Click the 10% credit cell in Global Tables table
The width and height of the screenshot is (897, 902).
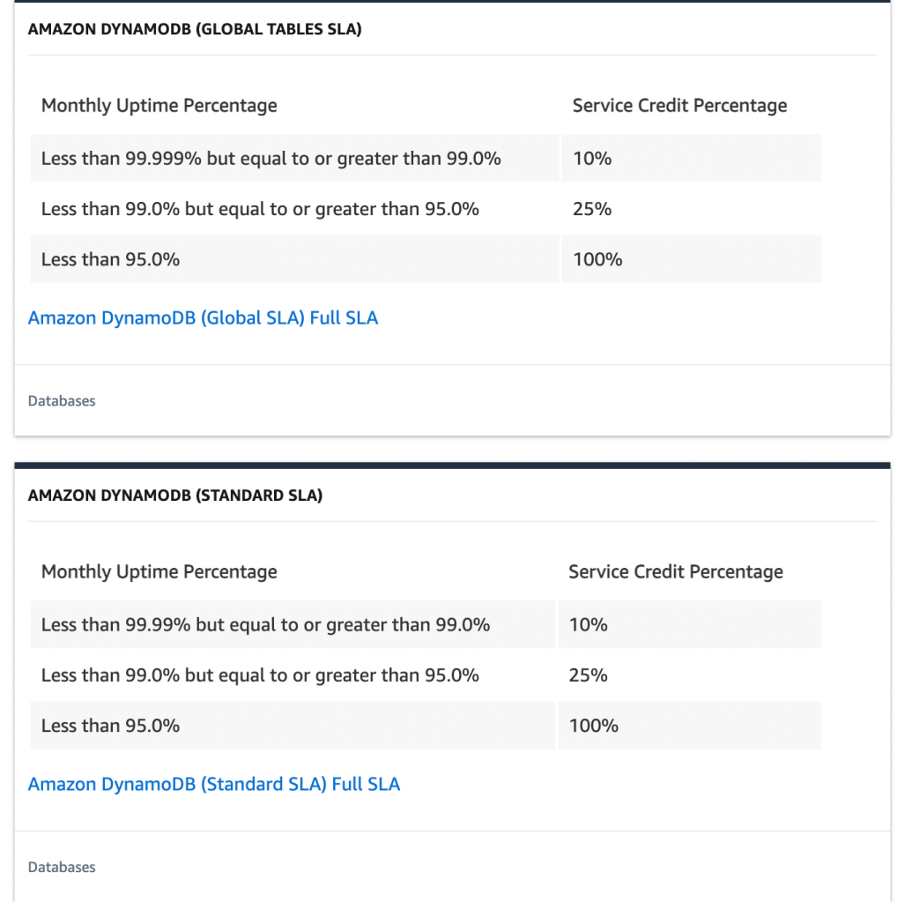coord(592,159)
